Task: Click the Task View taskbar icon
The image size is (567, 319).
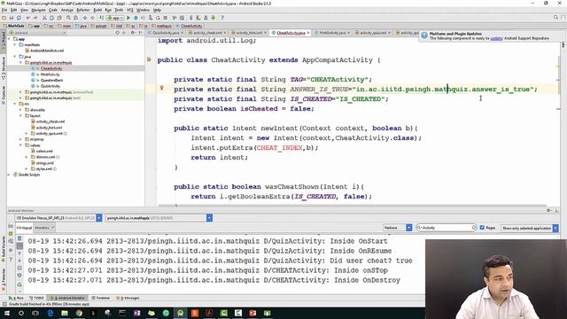Action: 35,313
